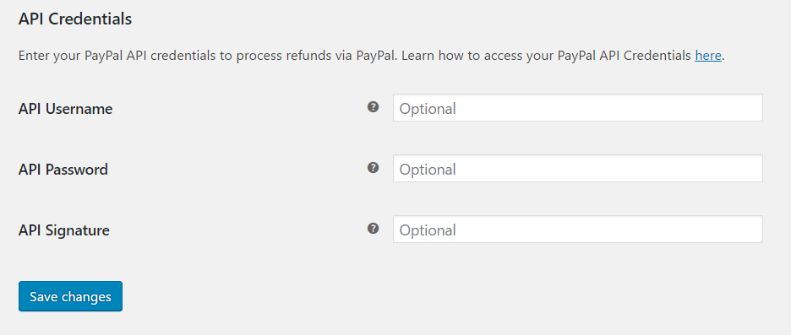This screenshot has height=335, width=791.
Task: Click the Save changes button
Action: click(70, 296)
